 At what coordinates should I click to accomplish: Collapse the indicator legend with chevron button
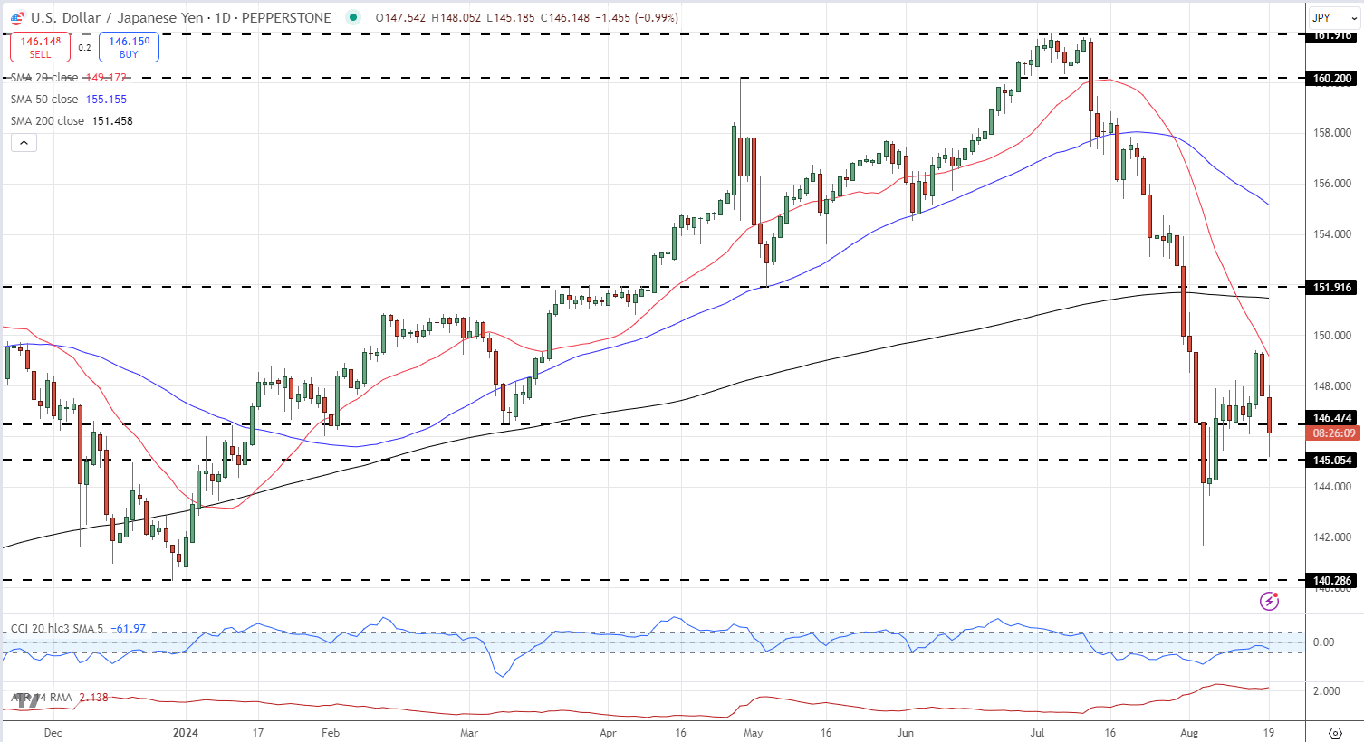coord(24,142)
